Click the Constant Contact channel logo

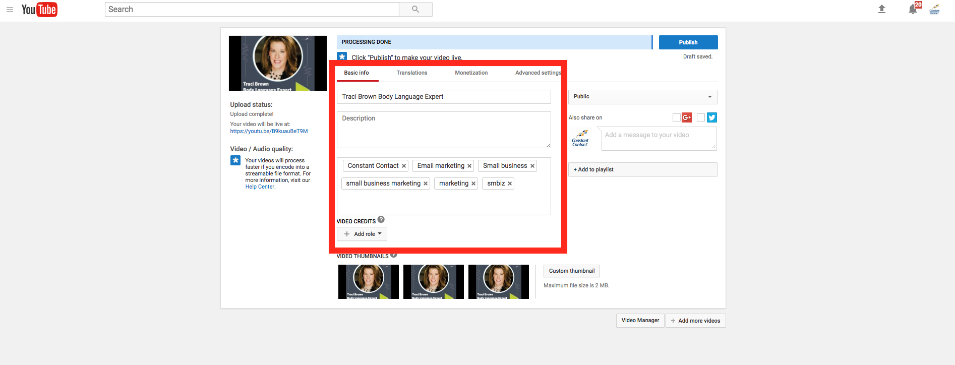[580, 138]
